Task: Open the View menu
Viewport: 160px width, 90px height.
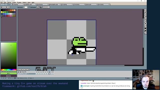Action: click(x=29, y=2)
